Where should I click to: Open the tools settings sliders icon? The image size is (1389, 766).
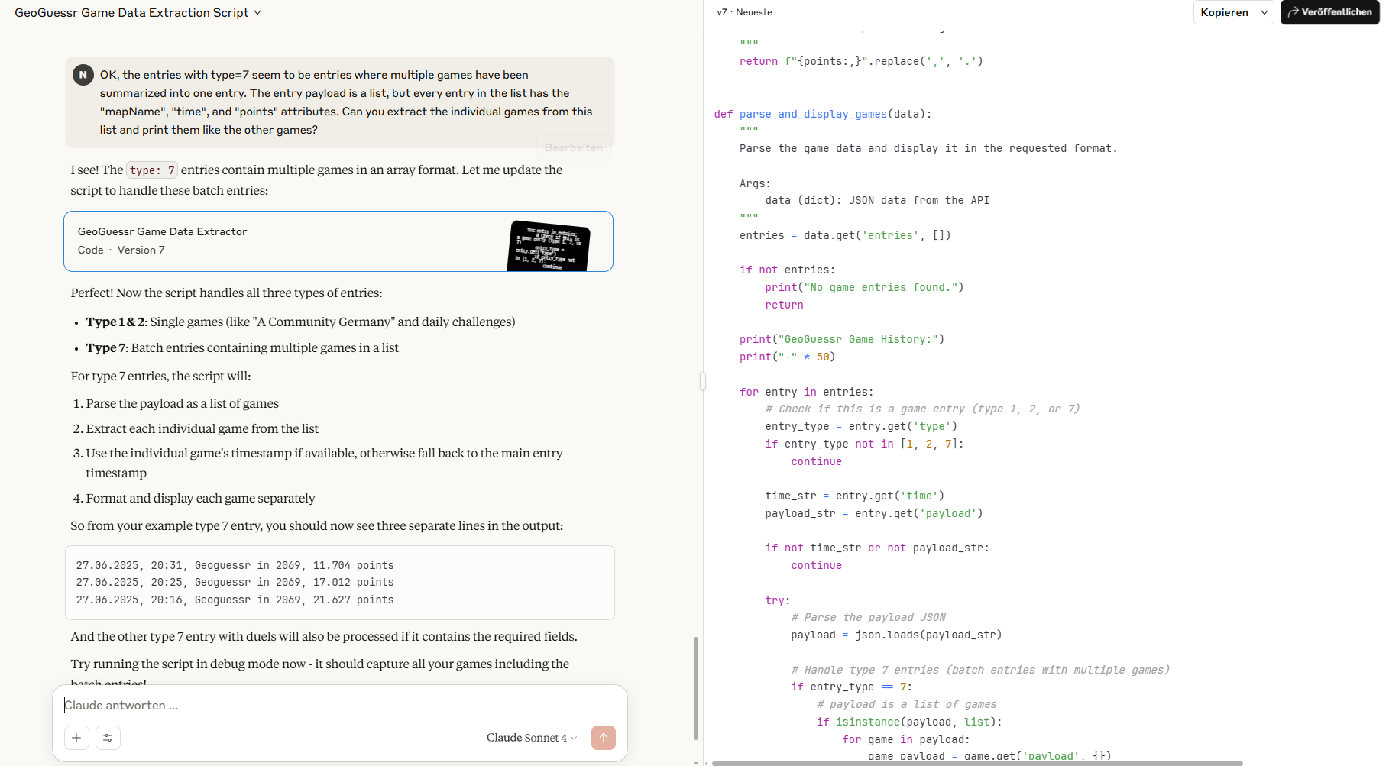(108, 738)
